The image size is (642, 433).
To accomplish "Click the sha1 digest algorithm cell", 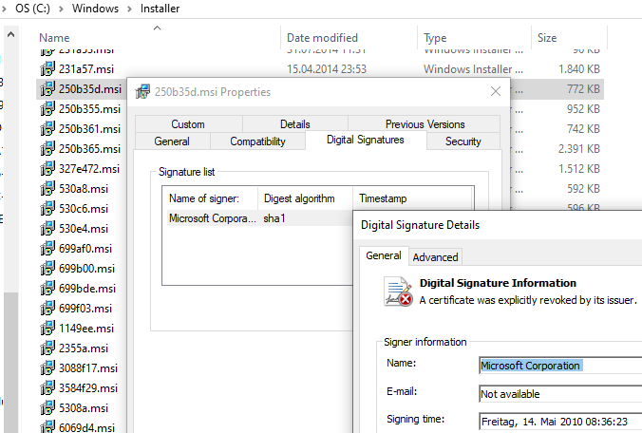I will coord(274,218).
